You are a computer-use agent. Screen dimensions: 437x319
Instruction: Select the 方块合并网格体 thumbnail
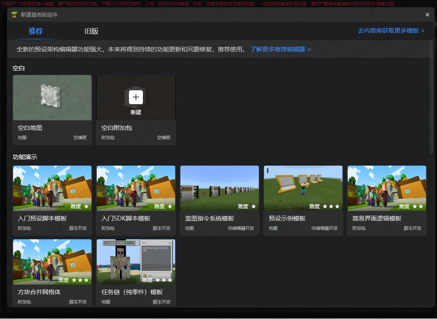52,262
